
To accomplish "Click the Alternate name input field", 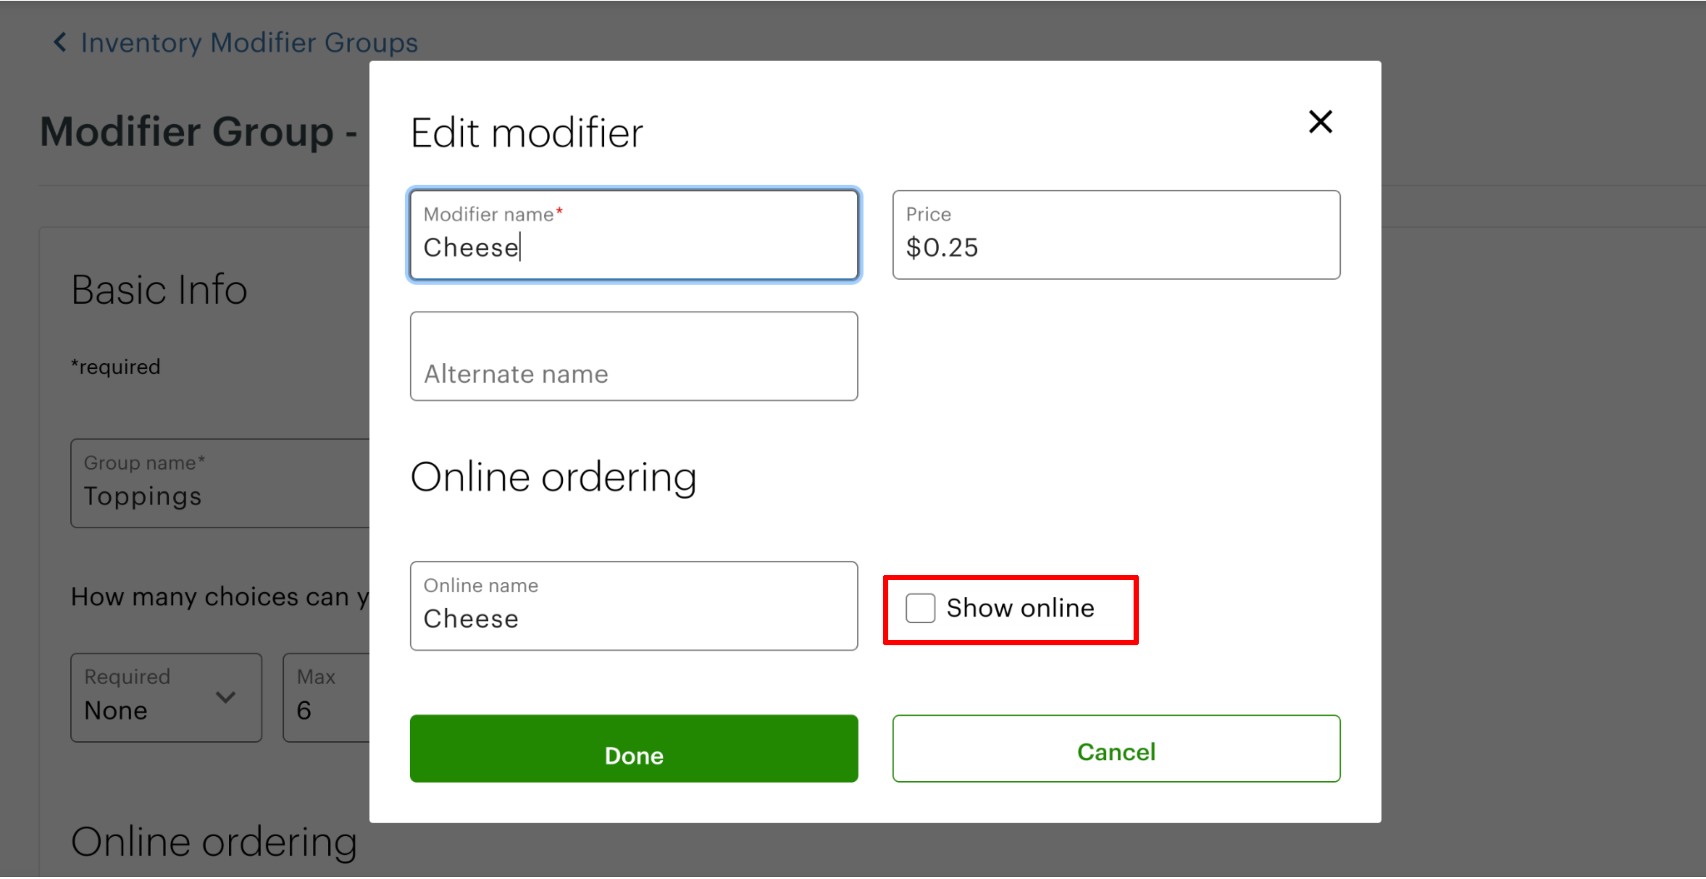I will (634, 357).
